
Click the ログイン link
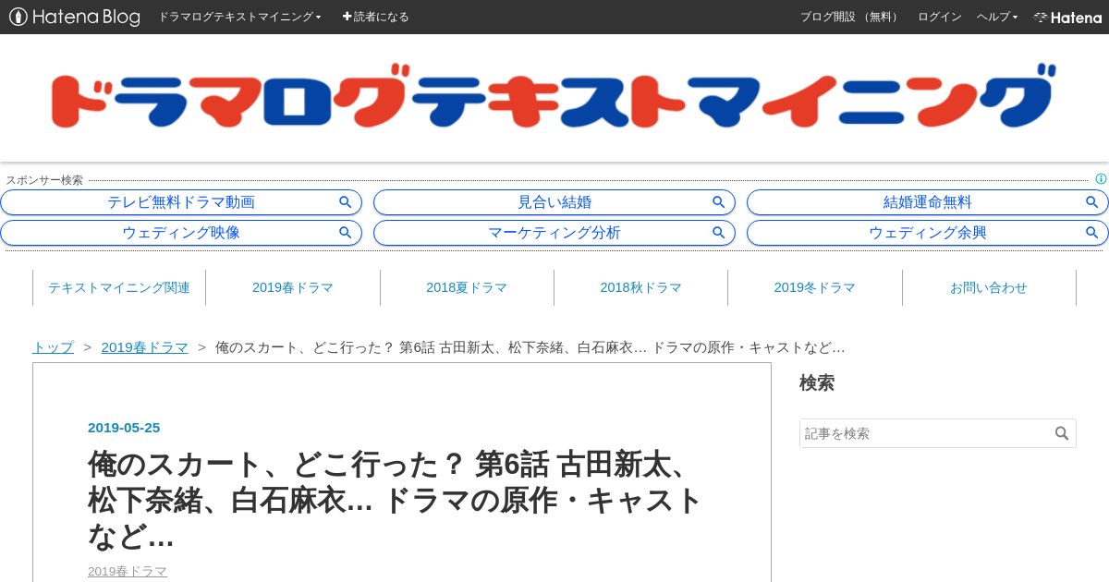(x=939, y=17)
